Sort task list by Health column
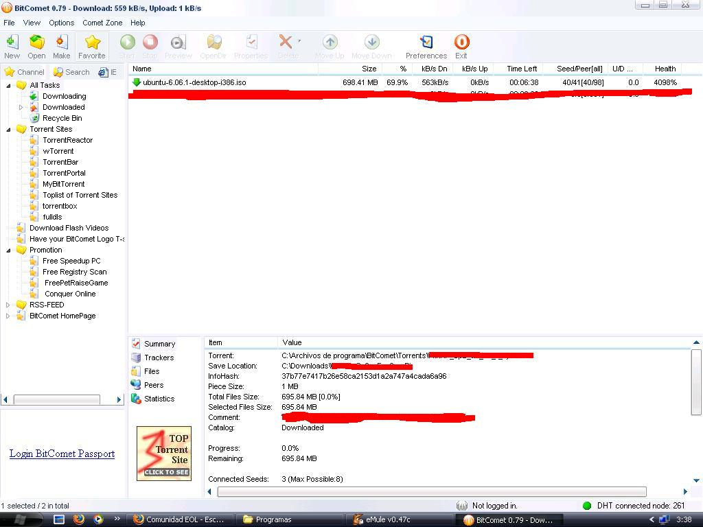The width and height of the screenshot is (703, 527). click(662, 69)
